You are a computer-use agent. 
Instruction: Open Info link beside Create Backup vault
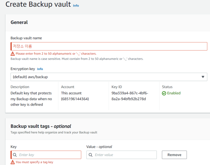click(x=76, y=5)
